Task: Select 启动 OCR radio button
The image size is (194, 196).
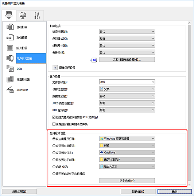Action: tap(54, 167)
